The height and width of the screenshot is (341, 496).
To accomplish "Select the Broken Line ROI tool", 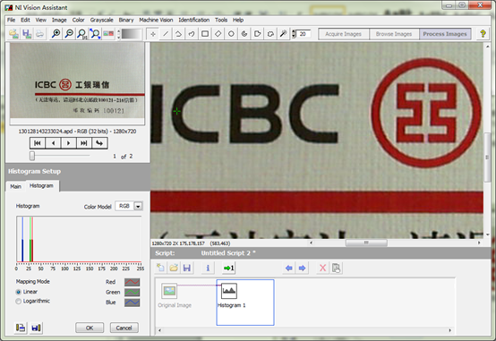I will click(x=179, y=34).
